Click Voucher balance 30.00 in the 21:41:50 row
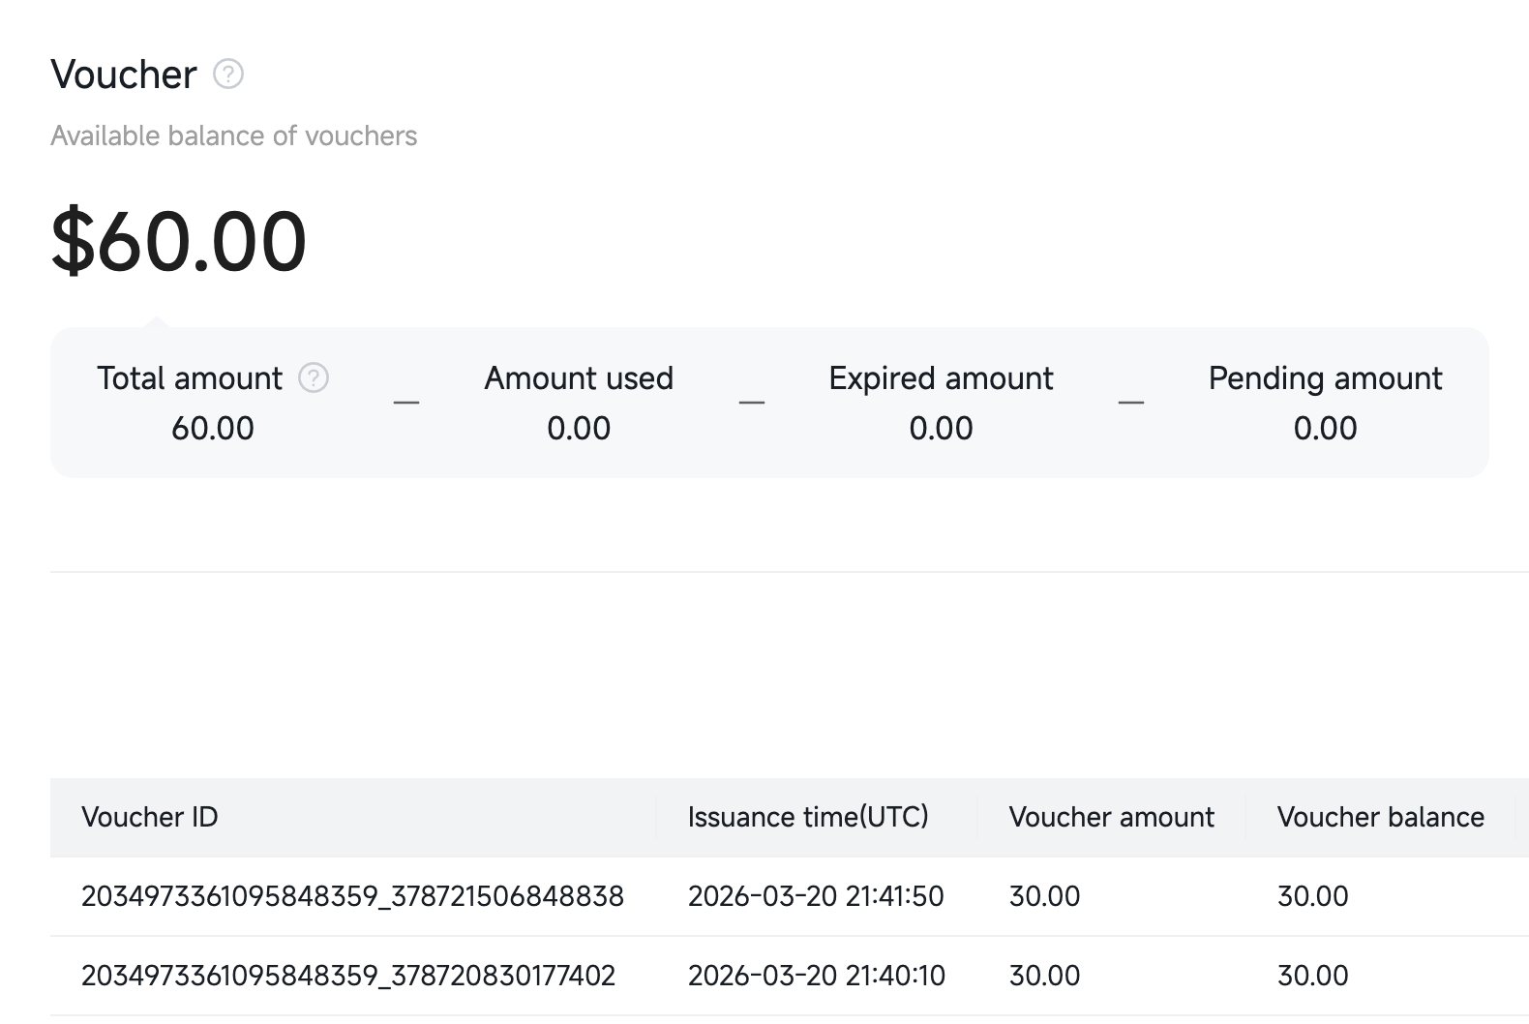This screenshot has width=1529, height=1024. [x=1313, y=896]
